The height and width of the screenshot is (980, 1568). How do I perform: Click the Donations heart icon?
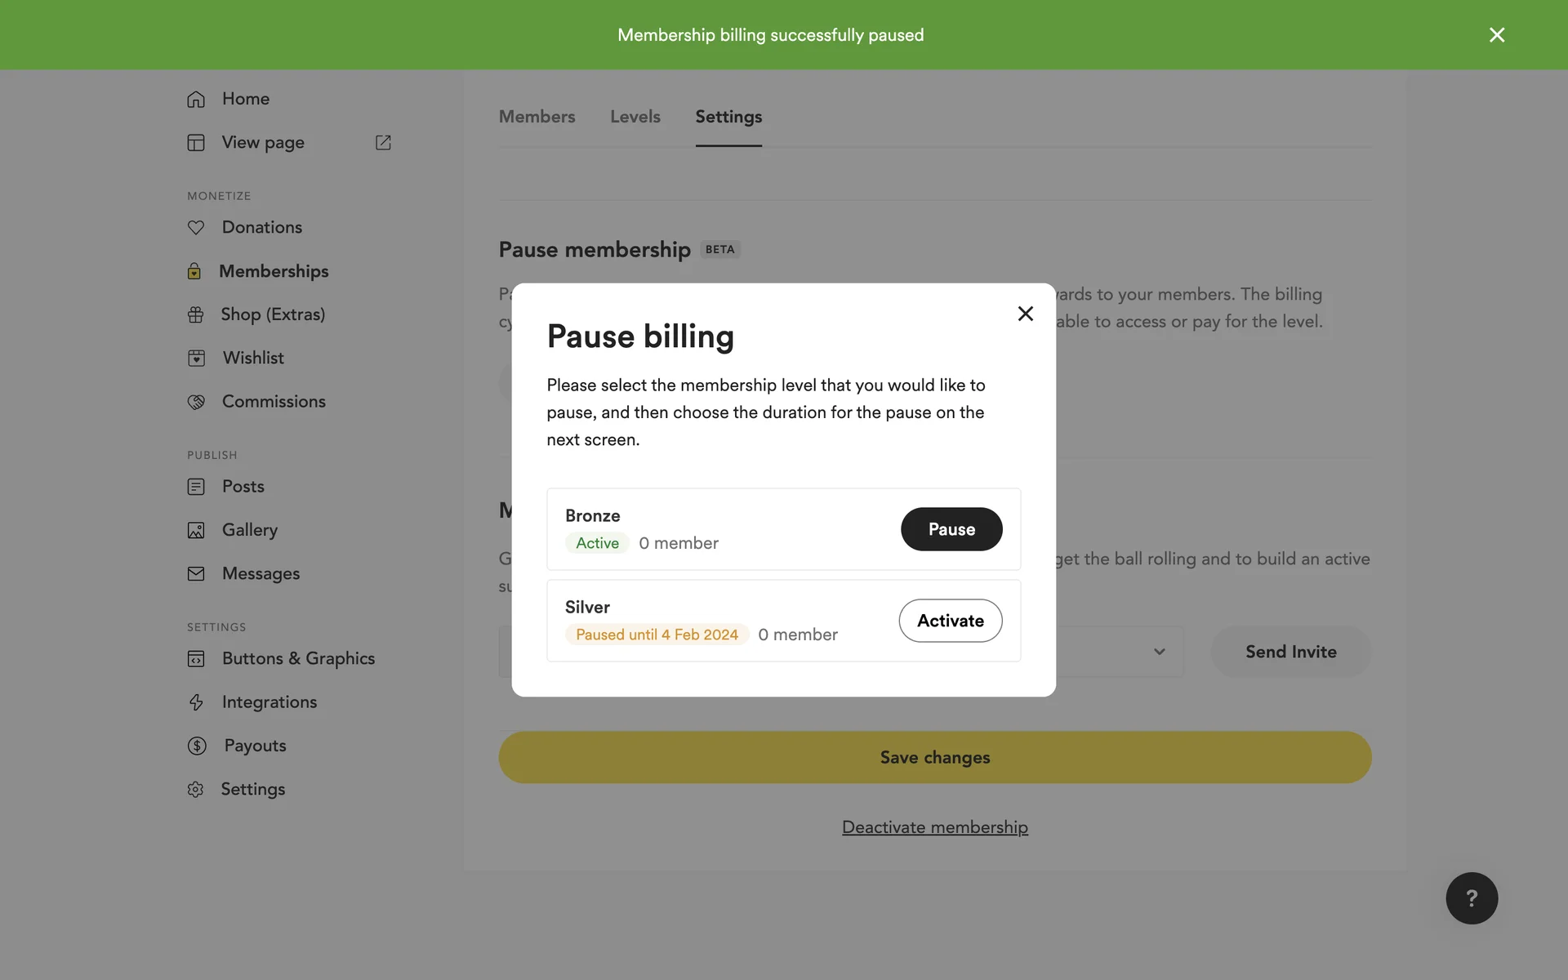click(x=196, y=228)
